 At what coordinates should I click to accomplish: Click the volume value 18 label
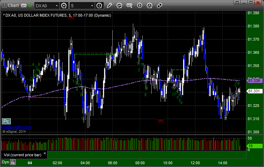point(254,146)
